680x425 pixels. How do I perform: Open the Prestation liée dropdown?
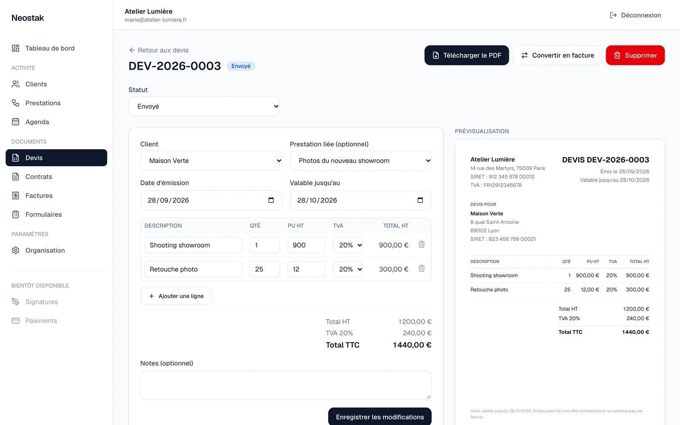coord(360,161)
